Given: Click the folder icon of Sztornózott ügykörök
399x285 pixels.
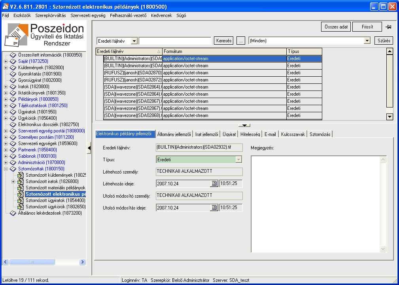Looking at the screenshot, I should 21,207.
